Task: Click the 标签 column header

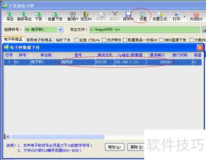Action: point(197,55)
